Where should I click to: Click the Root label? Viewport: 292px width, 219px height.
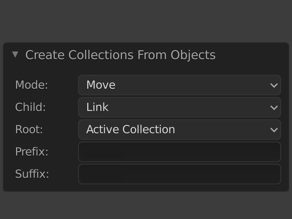tap(29, 130)
